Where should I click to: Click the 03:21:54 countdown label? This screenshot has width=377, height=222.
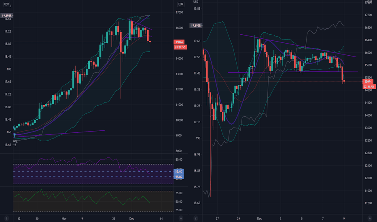point(369,87)
